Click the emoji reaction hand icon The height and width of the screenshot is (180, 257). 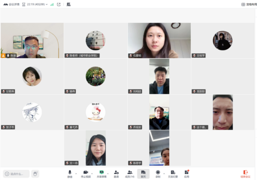(x=35, y=174)
